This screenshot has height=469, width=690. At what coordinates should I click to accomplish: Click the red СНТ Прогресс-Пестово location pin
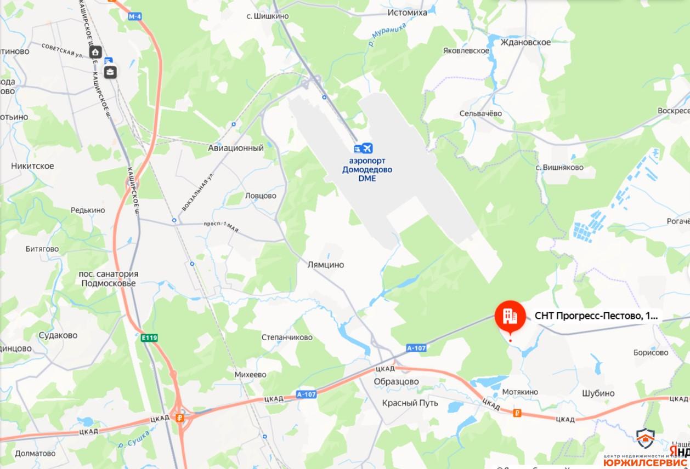510,317
